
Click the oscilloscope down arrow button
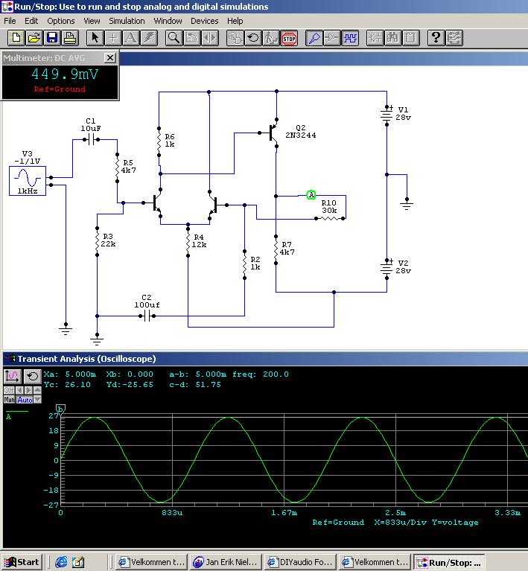[37, 400]
